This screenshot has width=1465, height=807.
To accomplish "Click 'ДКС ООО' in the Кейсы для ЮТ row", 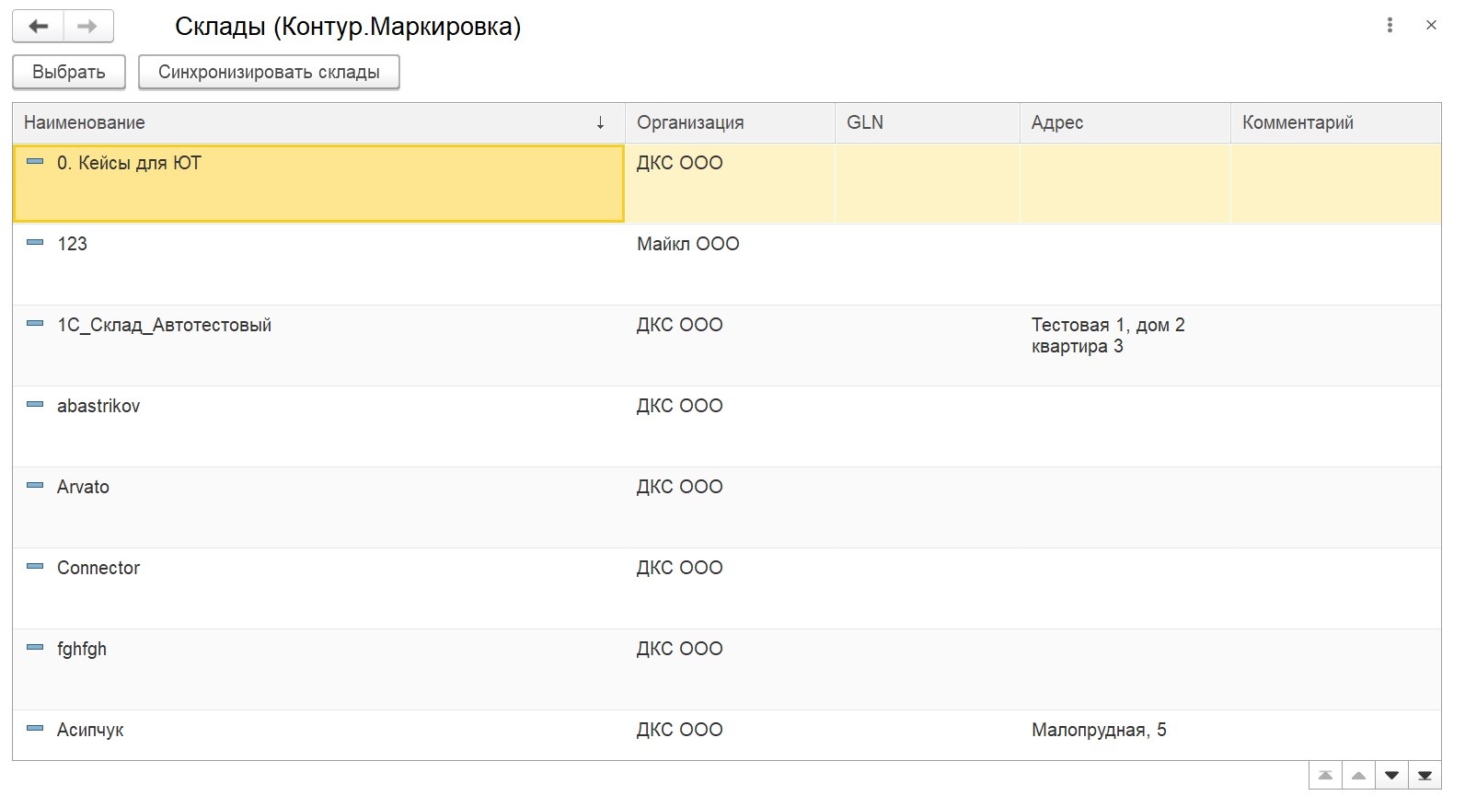I will coord(680,163).
